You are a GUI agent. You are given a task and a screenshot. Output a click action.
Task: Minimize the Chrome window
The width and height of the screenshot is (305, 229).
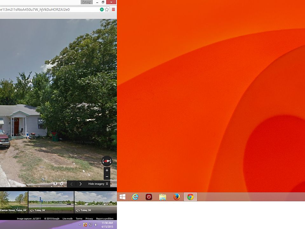coord(97,2)
